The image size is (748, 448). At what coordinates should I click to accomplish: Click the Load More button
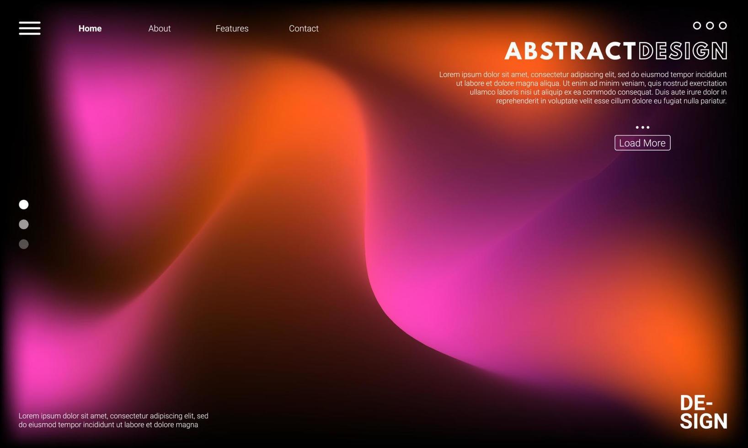pos(642,143)
